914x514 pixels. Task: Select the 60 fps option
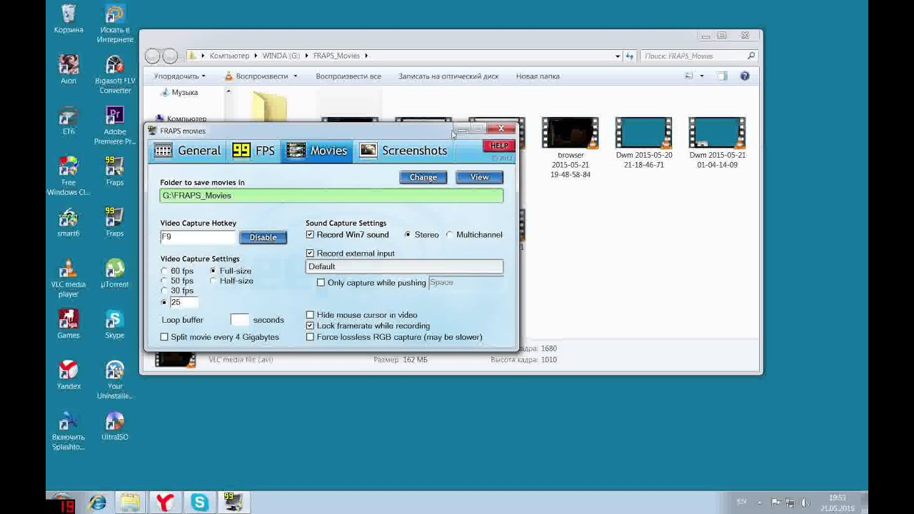point(164,271)
